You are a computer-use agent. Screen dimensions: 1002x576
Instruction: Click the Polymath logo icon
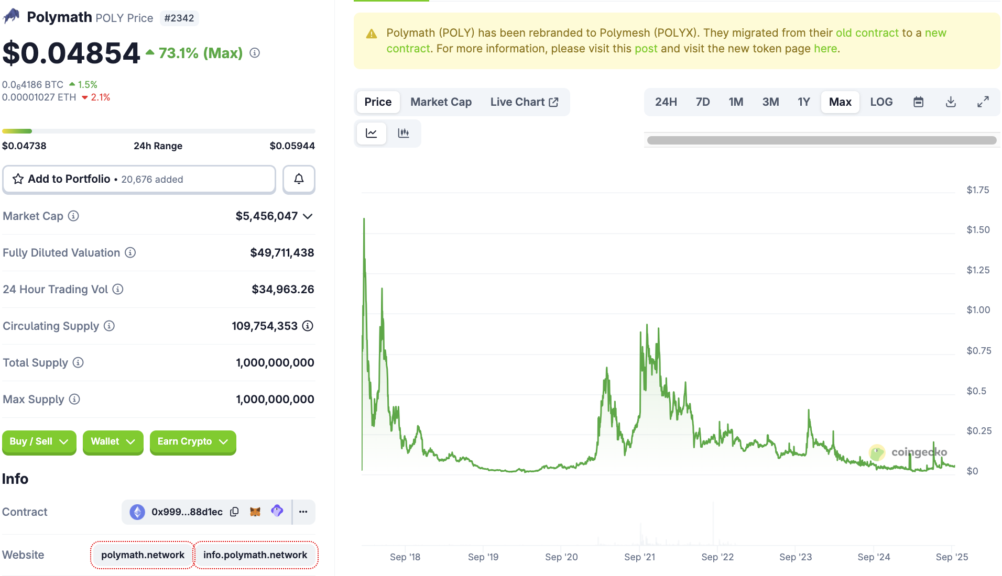[12, 17]
